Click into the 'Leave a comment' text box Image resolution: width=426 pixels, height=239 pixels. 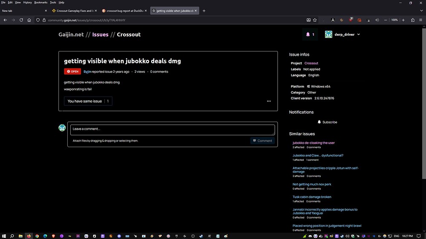(172, 129)
